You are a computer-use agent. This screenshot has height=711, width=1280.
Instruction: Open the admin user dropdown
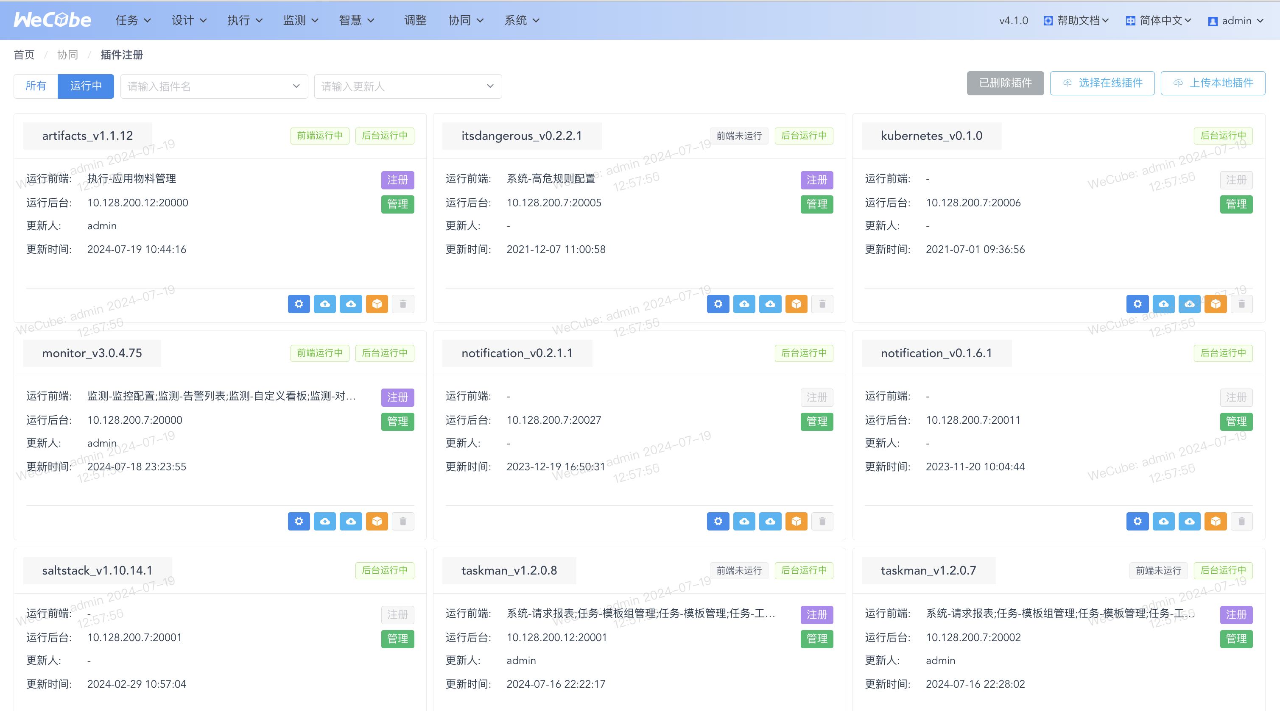click(1236, 20)
